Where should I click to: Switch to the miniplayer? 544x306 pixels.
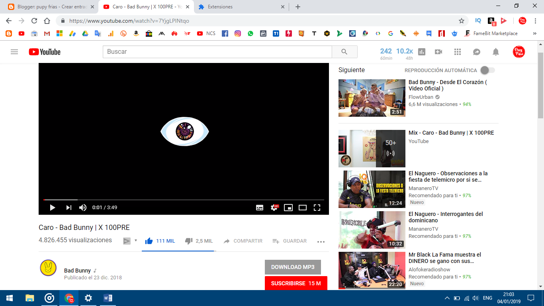tap(288, 208)
